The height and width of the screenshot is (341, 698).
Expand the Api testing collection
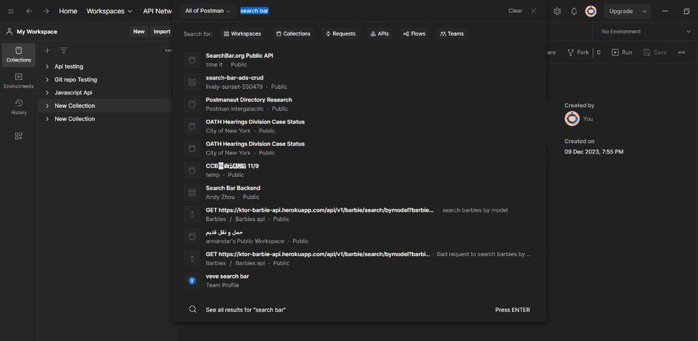click(47, 66)
